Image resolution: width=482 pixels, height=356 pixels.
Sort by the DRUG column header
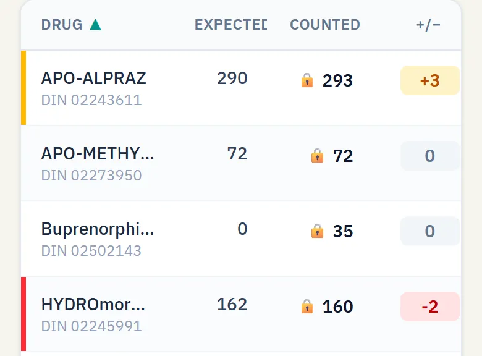(x=62, y=25)
